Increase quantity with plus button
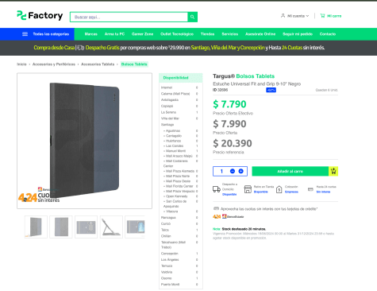This screenshot has height=291, width=377. point(240,171)
